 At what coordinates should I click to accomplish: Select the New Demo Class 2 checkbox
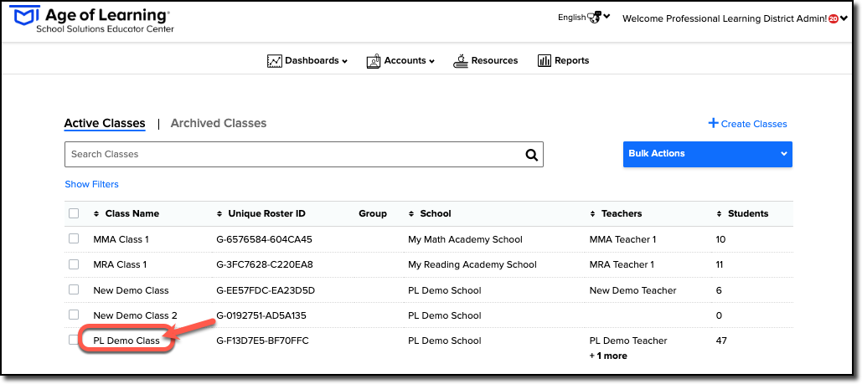coord(74,315)
